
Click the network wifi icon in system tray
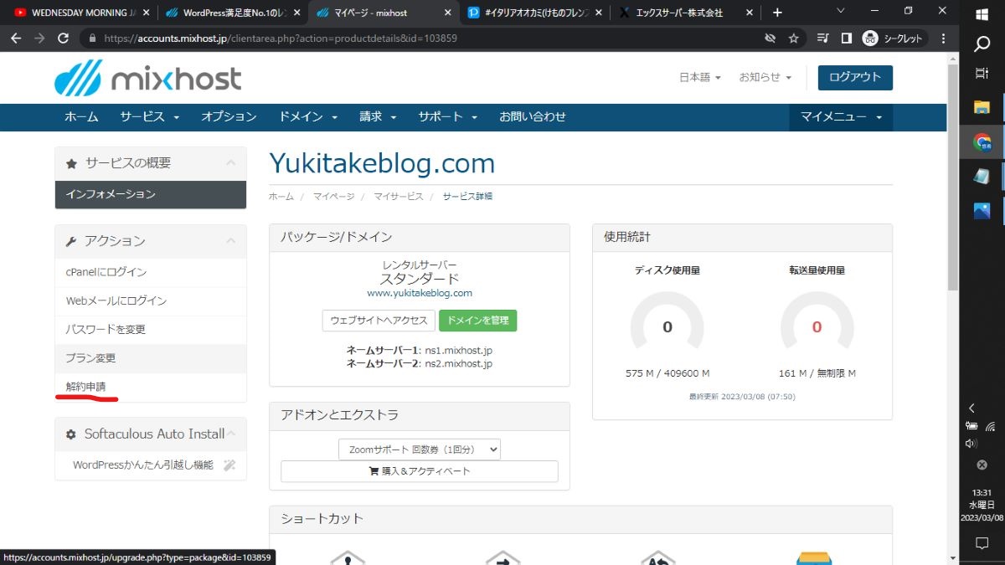click(x=992, y=426)
